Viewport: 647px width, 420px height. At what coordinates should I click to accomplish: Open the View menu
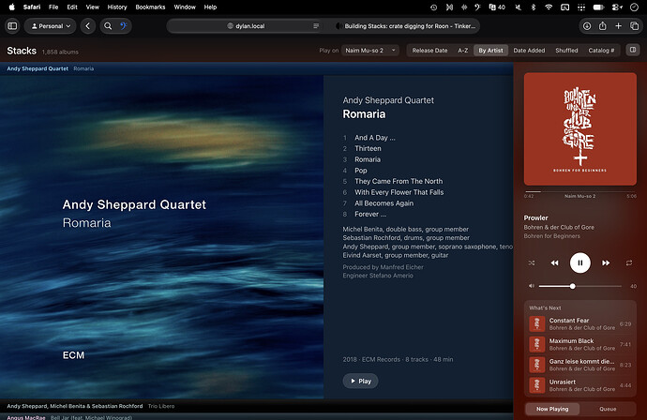pyautogui.click(x=93, y=7)
